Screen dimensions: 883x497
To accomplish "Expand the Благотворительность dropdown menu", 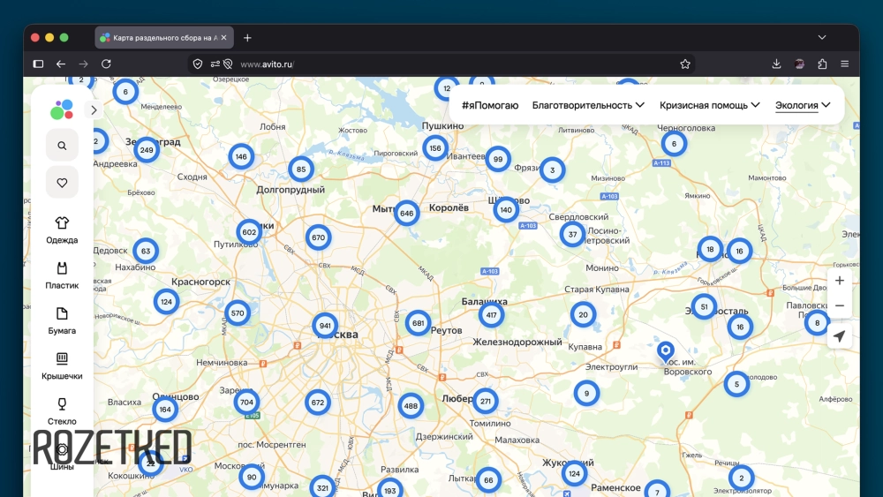I will 588,105.
